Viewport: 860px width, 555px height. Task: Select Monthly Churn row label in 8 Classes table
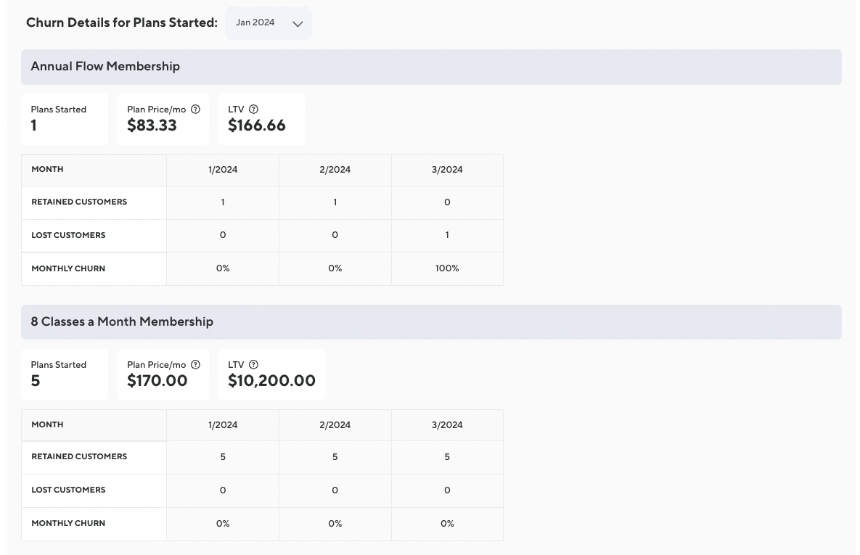tap(68, 523)
